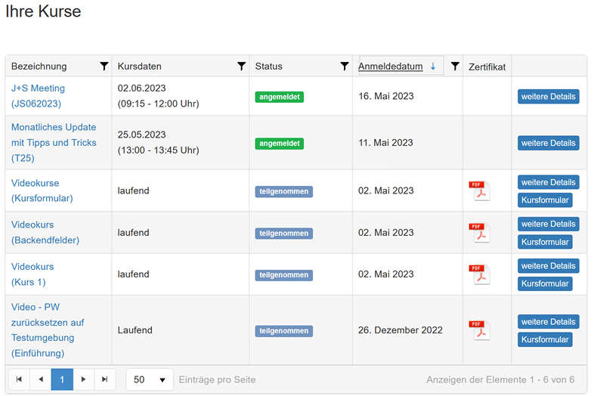Open Monatliches Update mit Tipps und Tricks link
This screenshot has width=594, height=396.
[54, 142]
